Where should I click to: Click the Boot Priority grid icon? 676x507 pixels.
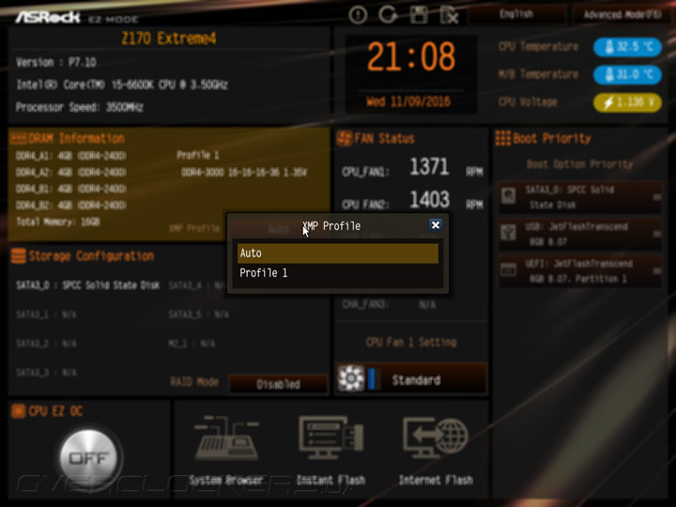point(502,138)
